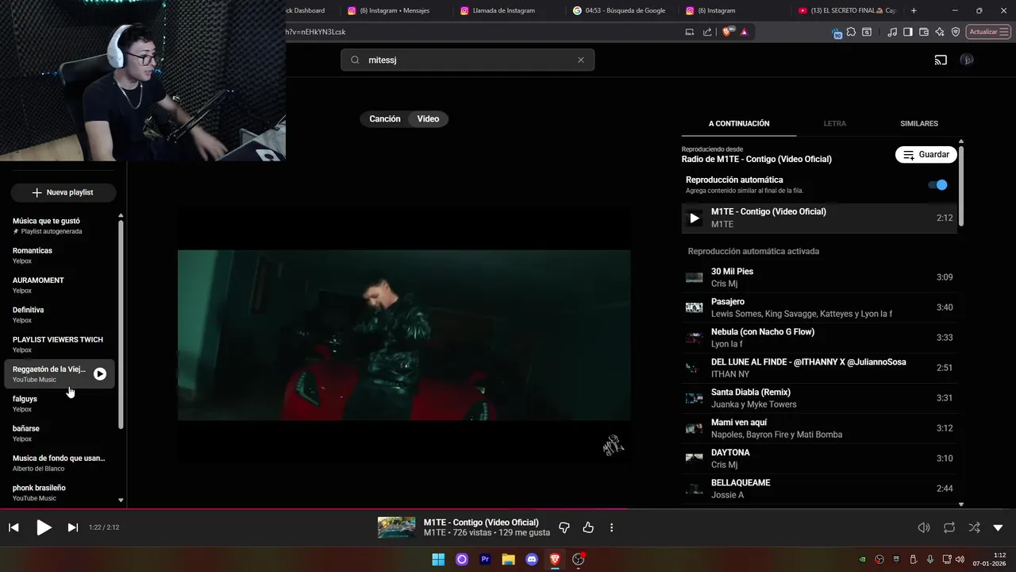Click the Brave Rewards triangle icon
The width and height of the screenshot is (1016, 572).
tap(744, 32)
